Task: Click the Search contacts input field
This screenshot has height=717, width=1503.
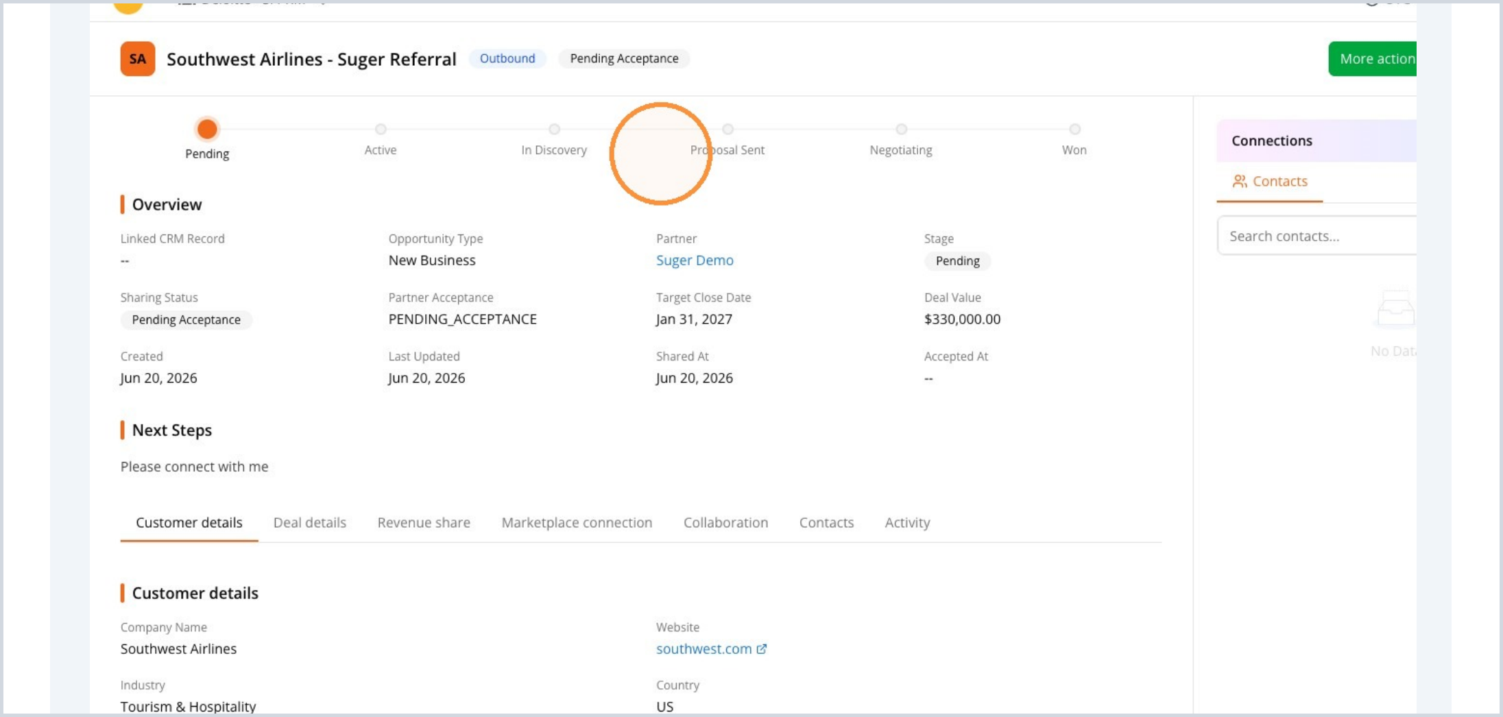Action: coord(1318,236)
